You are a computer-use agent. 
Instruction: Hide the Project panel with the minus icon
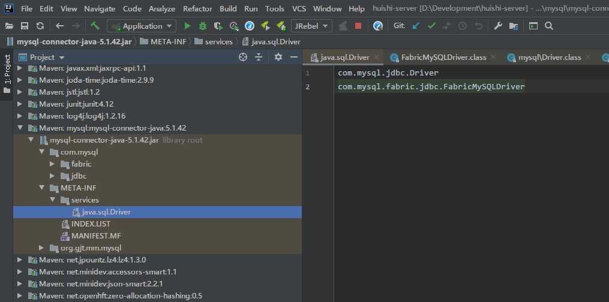click(x=294, y=58)
